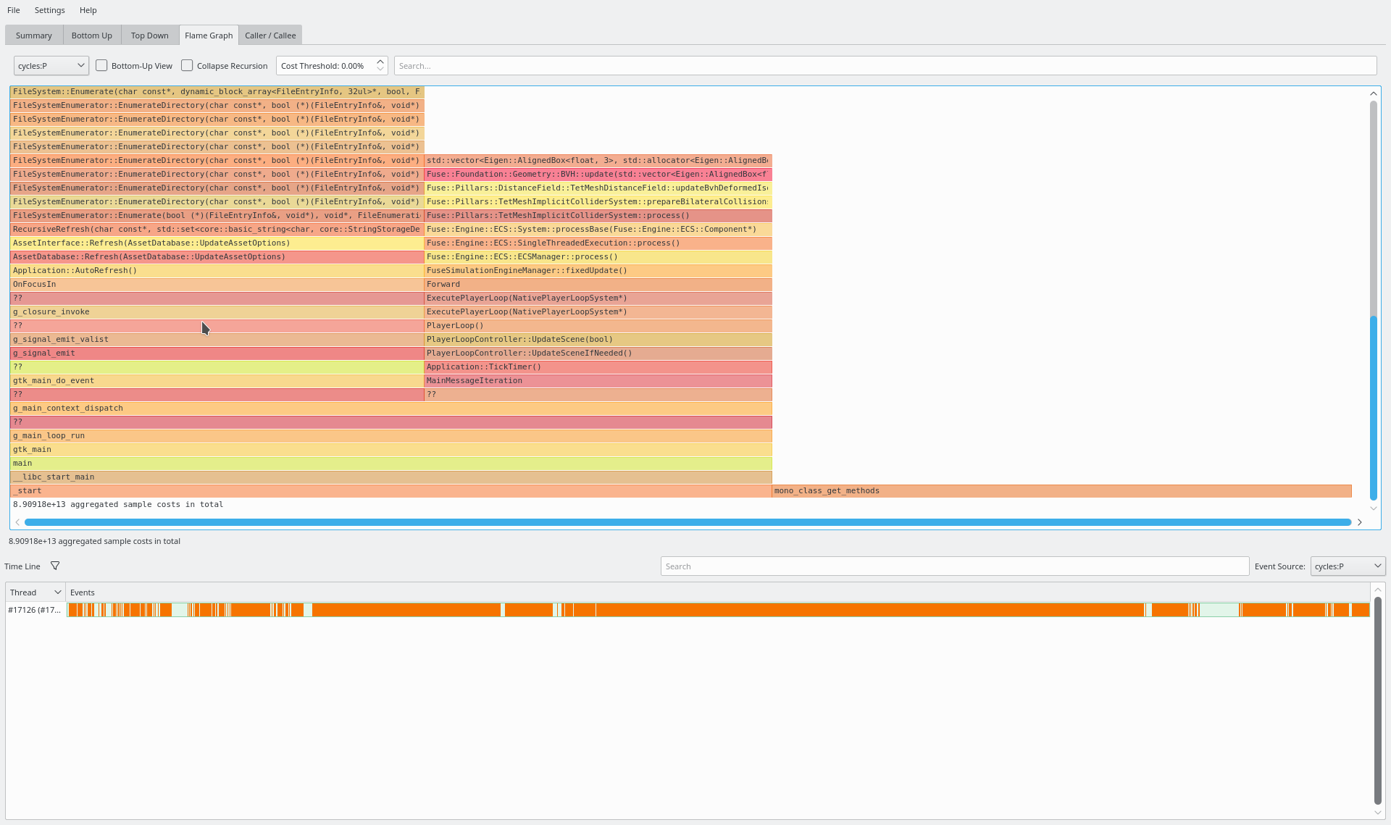
Task: Click the horizontal flame graph scrollbar
Action: point(688,522)
